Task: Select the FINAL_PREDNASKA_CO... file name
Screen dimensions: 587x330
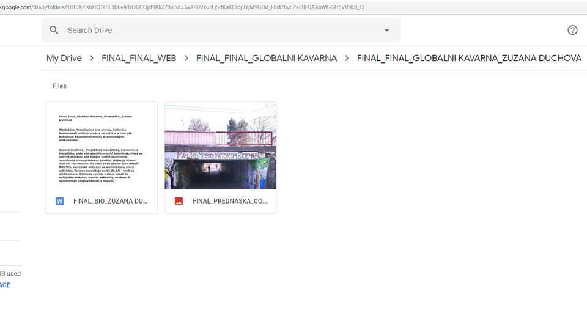Action: point(229,201)
